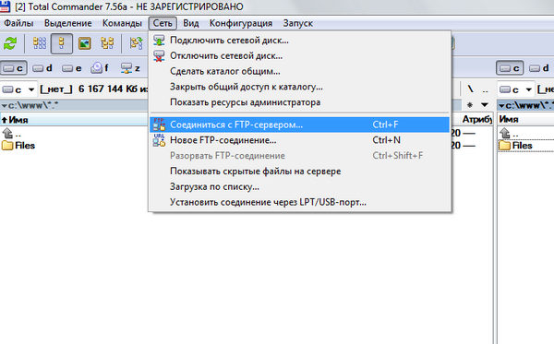Click the green Refresh panel icon

(x=10, y=43)
